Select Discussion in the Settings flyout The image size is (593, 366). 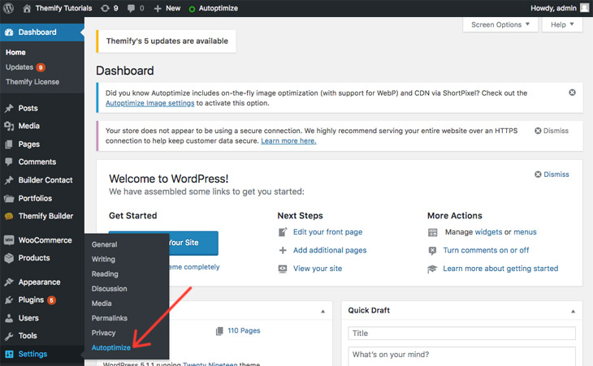pyautogui.click(x=109, y=289)
